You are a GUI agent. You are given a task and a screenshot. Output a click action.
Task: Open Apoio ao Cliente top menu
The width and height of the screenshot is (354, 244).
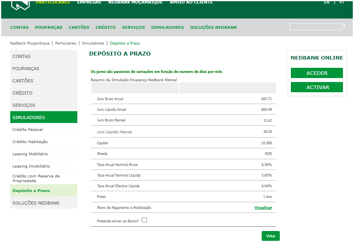191,2
